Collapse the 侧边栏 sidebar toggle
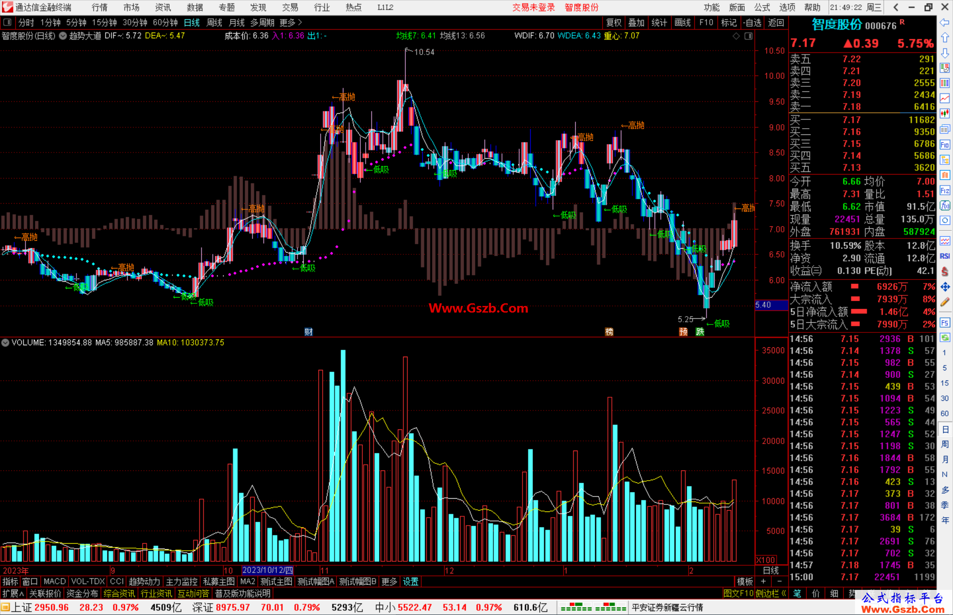This screenshot has width=953, height=615. click(771, 593)
